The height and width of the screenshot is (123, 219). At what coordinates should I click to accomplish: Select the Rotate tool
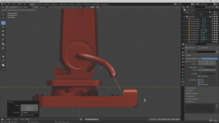pyautogui.click(x=3, y=27)
